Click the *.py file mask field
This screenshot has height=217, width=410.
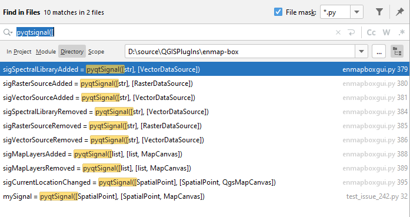click(x=335, y=12)
